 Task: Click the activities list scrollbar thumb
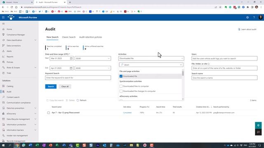(183, 73)
